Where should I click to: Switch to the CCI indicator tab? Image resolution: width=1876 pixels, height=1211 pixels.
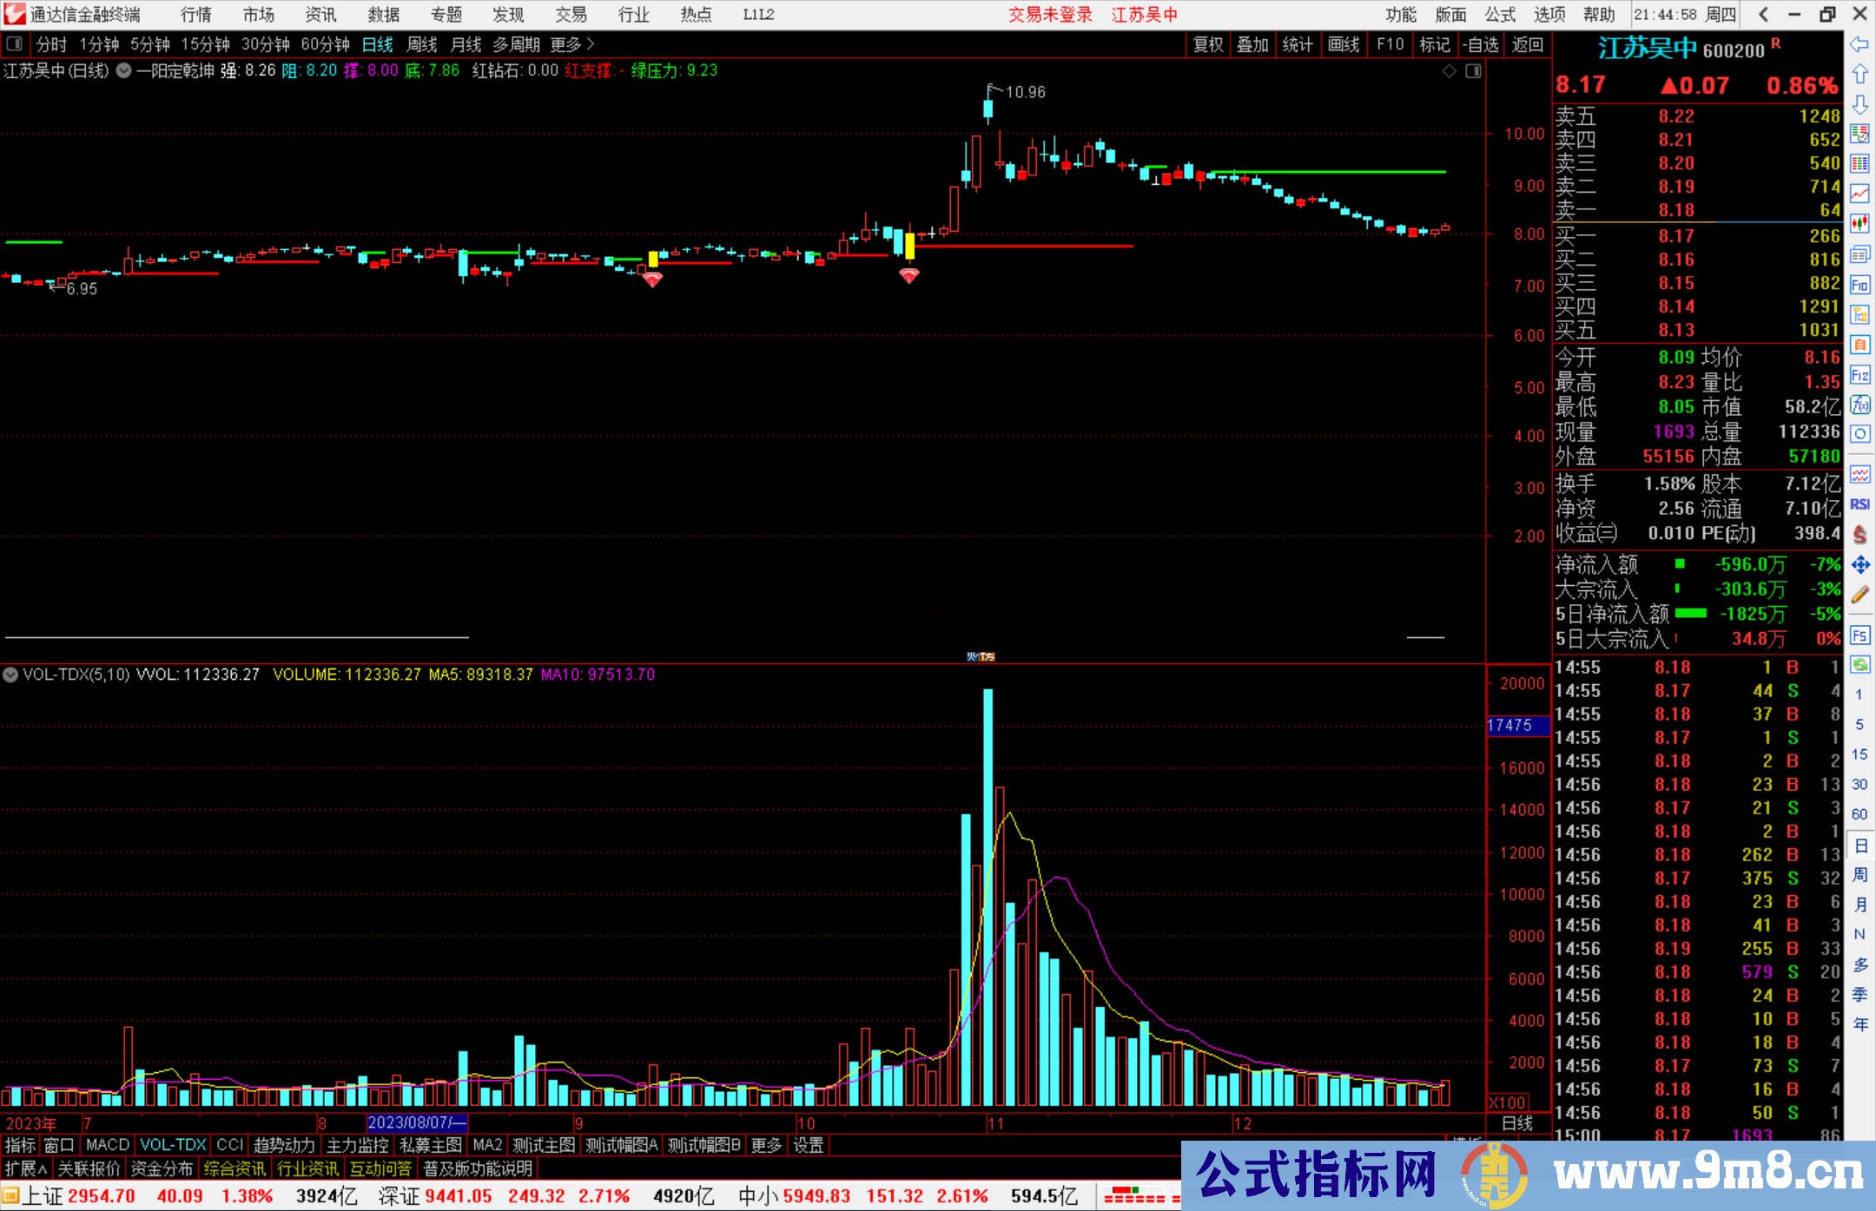click(229, 1145)
